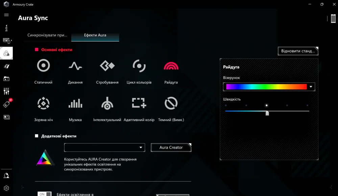Image resolution: width=338 pixels, height=196 pixels.
Task: Open the user account icon in sidebar
Action: [6, 175]
